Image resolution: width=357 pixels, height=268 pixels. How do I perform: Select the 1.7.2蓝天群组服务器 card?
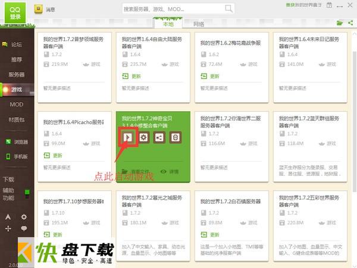click(x=310, y=147)
